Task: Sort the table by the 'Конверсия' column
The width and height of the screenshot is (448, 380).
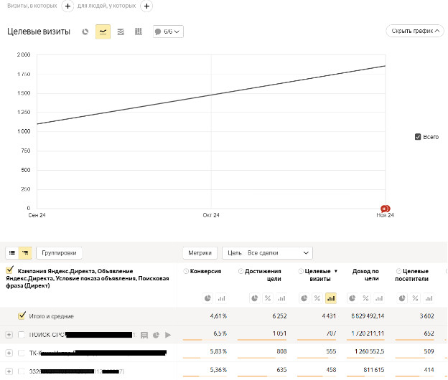Action: point(206,271)
